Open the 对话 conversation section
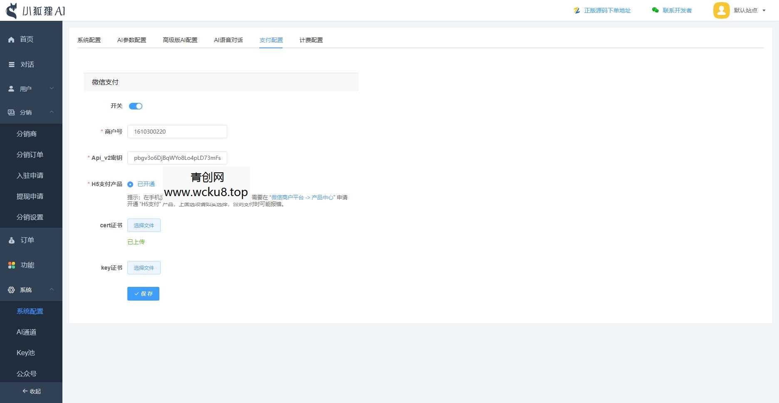 click(11, 64)
